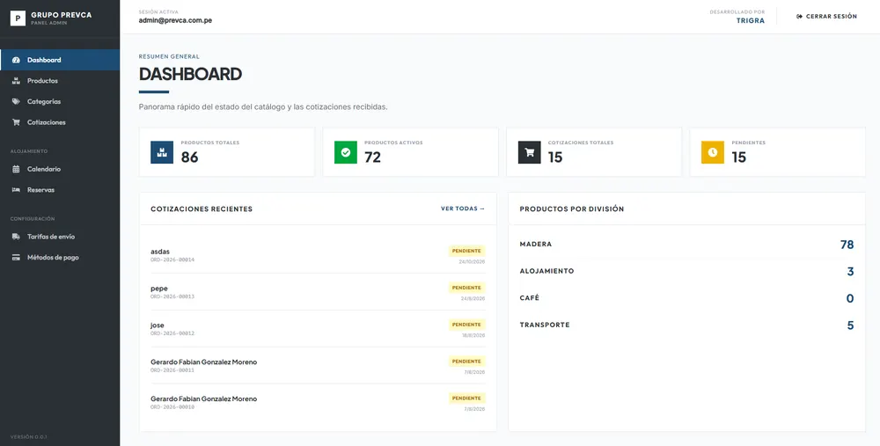Click the yellow Pendientes clock icon
Viewport: 880px width, 446px height.
(713, 152)
